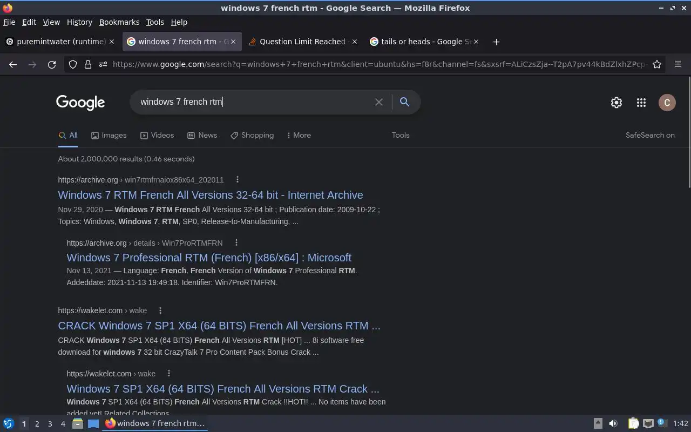Open the Bookmarks menu

point(119,22)
